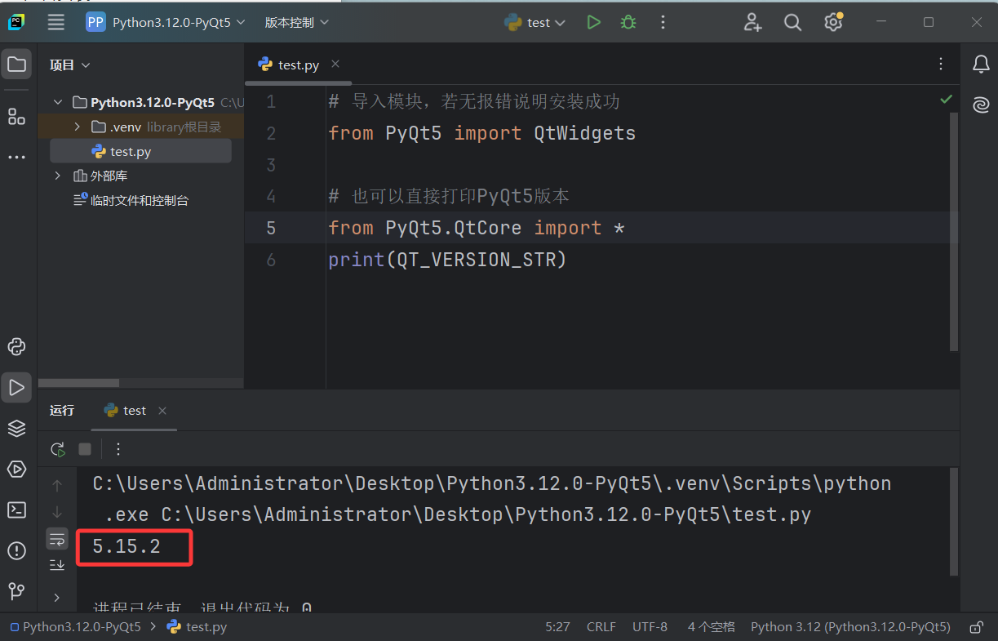Open more run actions in title bar
998x641 pixels.
663,23
